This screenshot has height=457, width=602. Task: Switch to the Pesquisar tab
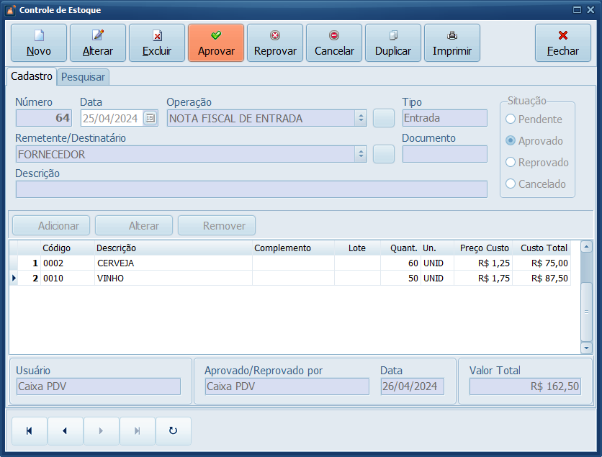coord(84,77)
